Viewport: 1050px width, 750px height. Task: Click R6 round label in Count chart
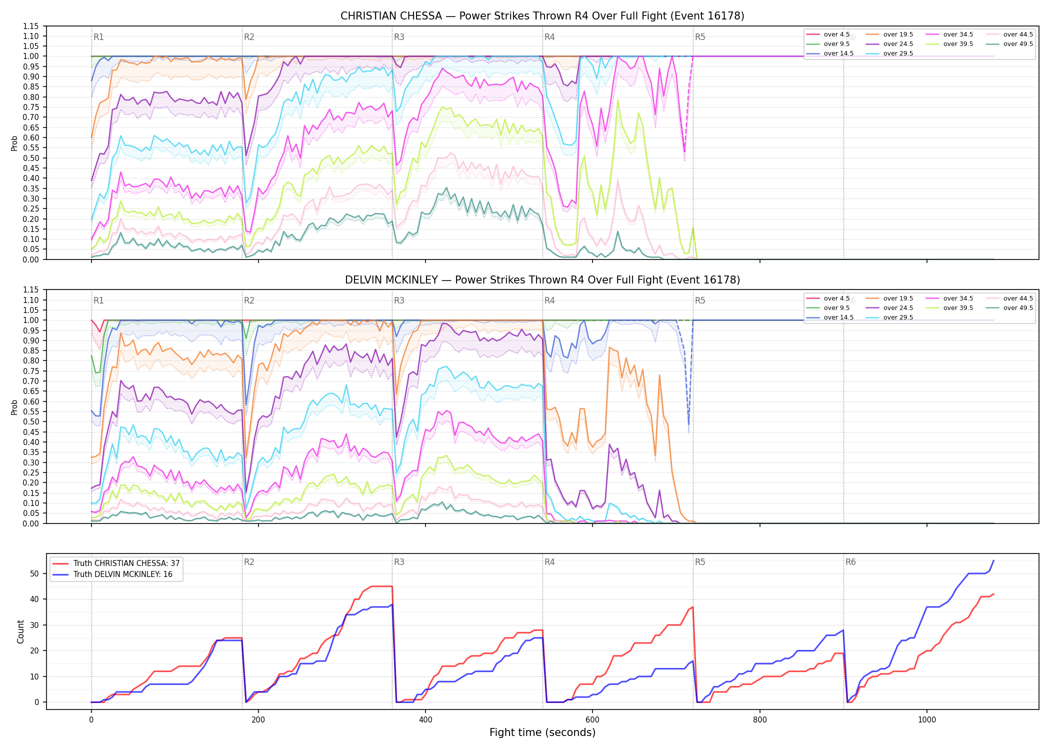(850, 562)
